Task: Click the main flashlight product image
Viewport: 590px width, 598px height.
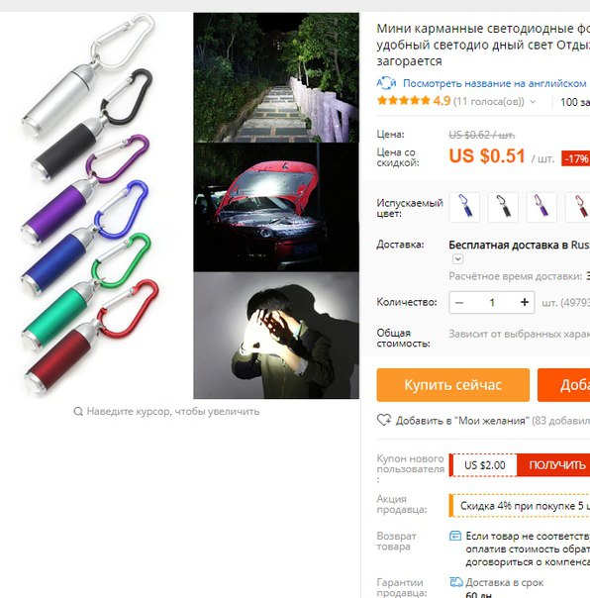Action: [x=90, y=206]
